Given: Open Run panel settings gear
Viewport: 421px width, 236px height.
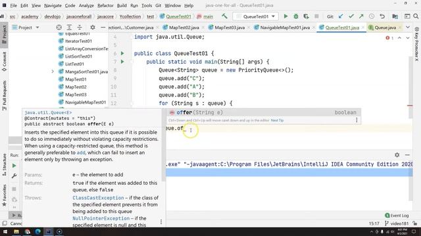Looking at the screenshot, I should (x=397, y=155).
